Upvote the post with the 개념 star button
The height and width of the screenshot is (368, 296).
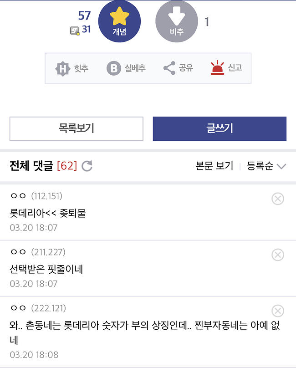(x=119, y=21)
